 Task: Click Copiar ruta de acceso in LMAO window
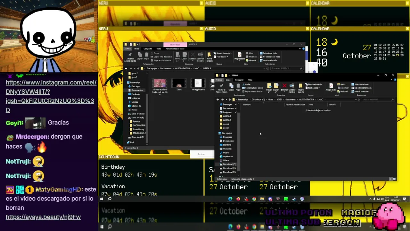pyautogui.click(x=253, y=88)
